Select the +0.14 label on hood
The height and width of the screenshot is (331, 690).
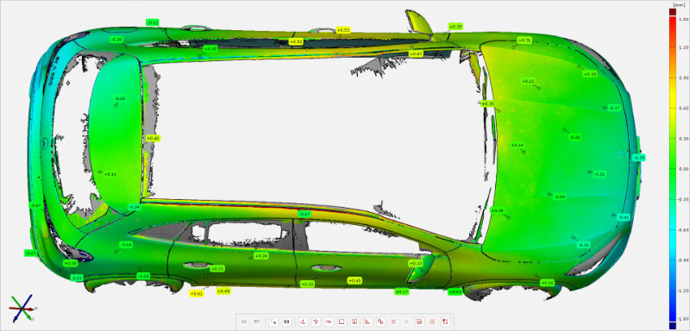pos(517,145)
